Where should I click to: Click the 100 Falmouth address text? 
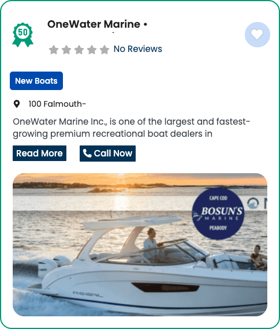57,104
